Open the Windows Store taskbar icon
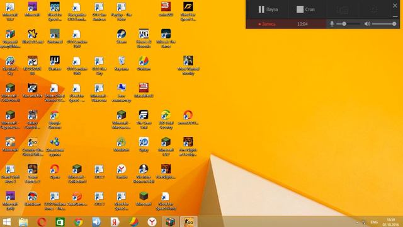 click(60, 222)
